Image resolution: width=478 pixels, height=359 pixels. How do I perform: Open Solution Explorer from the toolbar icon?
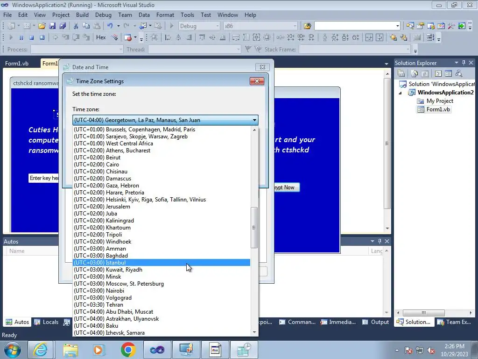click(410, 26)
